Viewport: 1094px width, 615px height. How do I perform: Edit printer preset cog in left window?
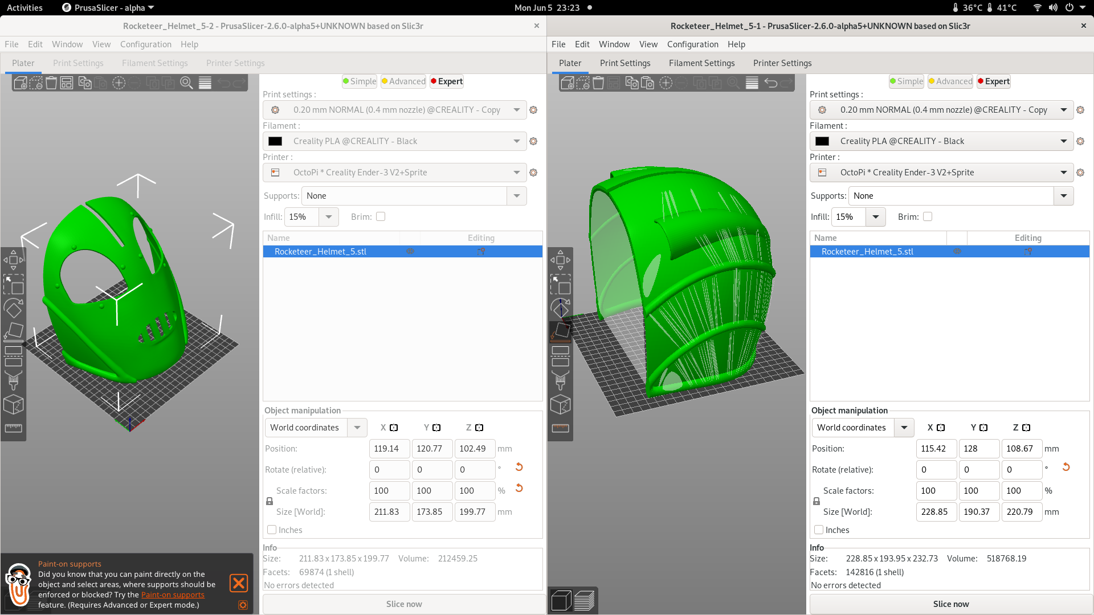(x=533, y=173)
